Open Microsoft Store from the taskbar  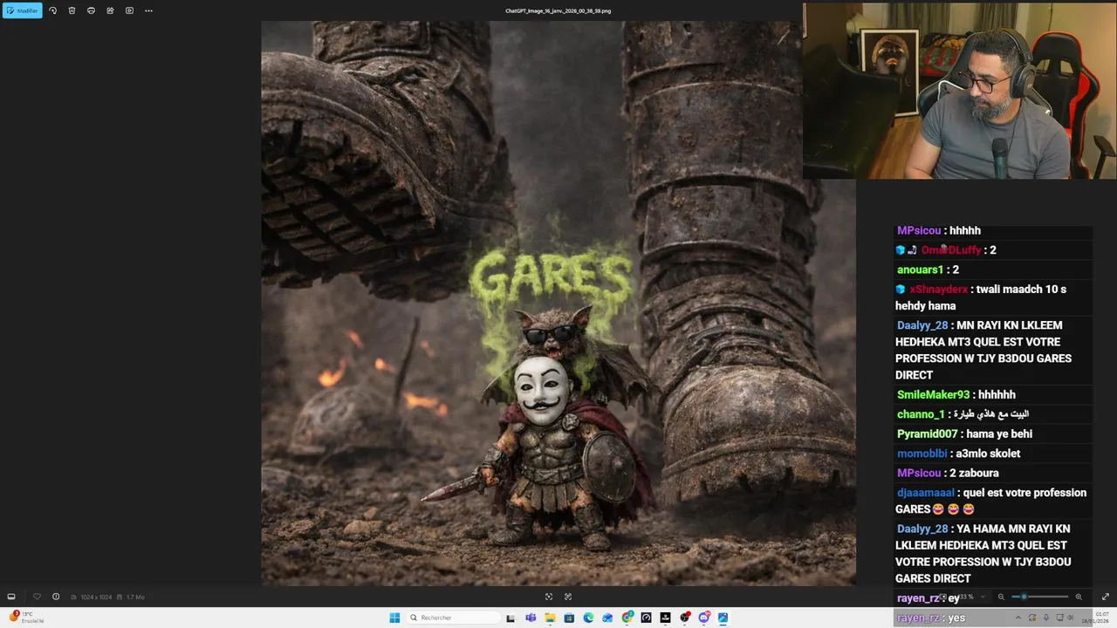[569, 618]
